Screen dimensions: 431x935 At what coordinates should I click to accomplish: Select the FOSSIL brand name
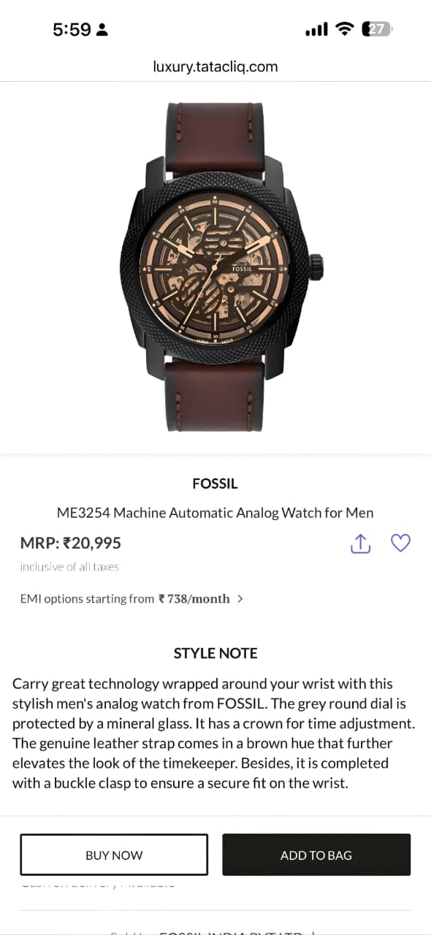[215, 483]
